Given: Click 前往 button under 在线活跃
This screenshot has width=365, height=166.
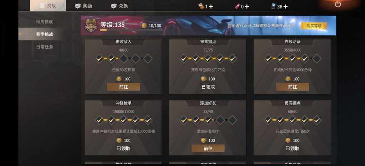Looking at the screenshot, I should (x=293, y=87).
